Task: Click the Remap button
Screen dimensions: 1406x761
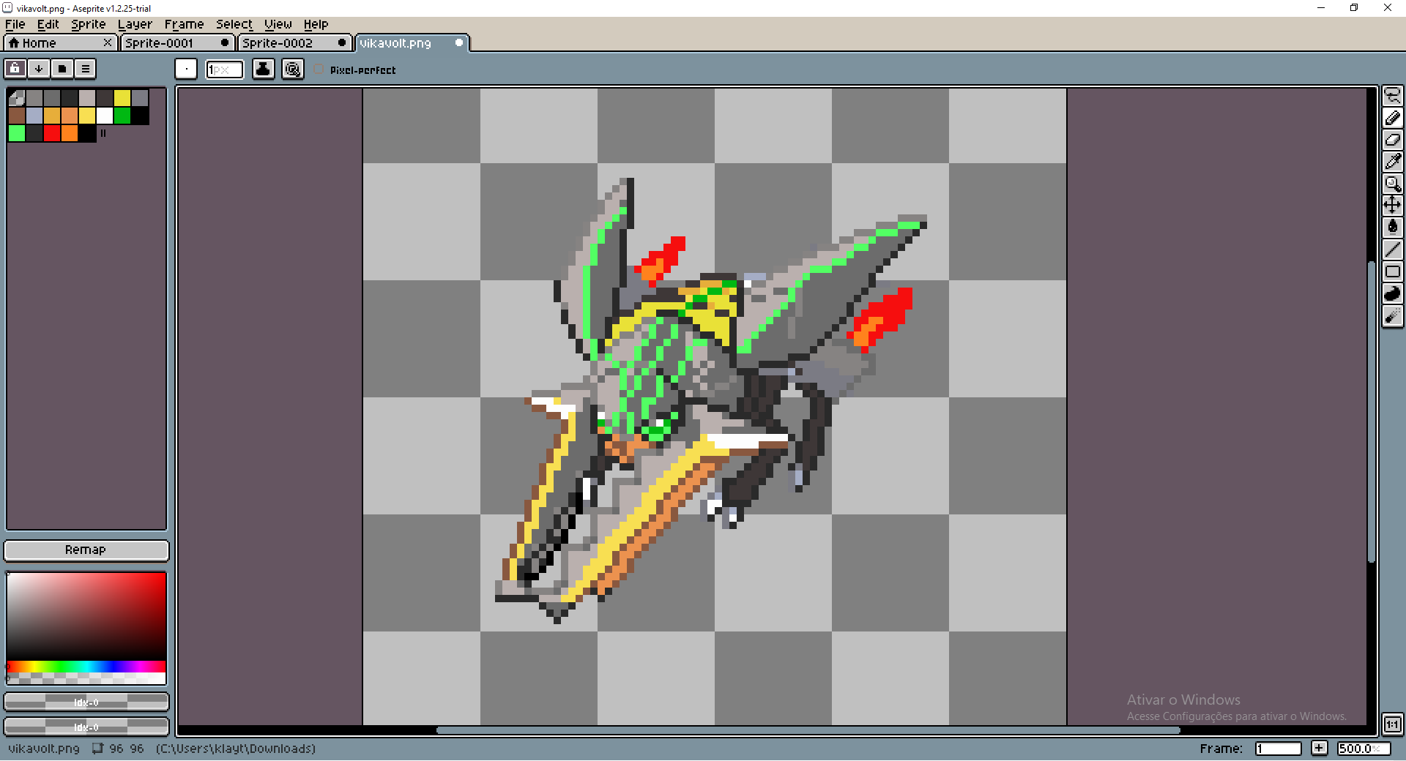Action: point(86,550)
